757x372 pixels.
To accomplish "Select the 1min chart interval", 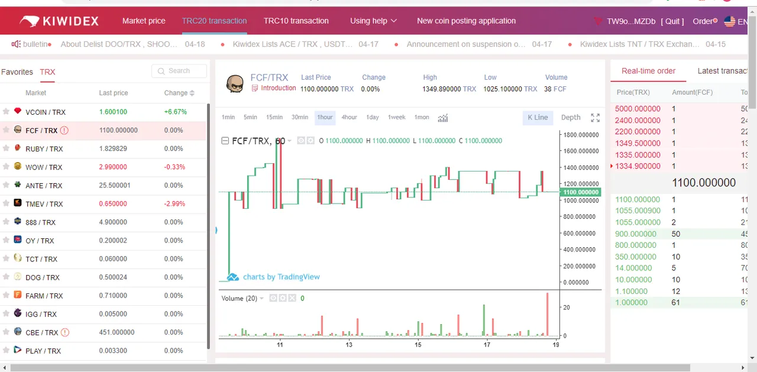I will point(228,117).
